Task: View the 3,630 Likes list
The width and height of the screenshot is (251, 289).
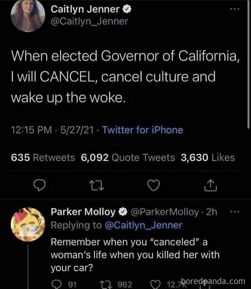Action: pyautogui.click(x=208, y=158)
